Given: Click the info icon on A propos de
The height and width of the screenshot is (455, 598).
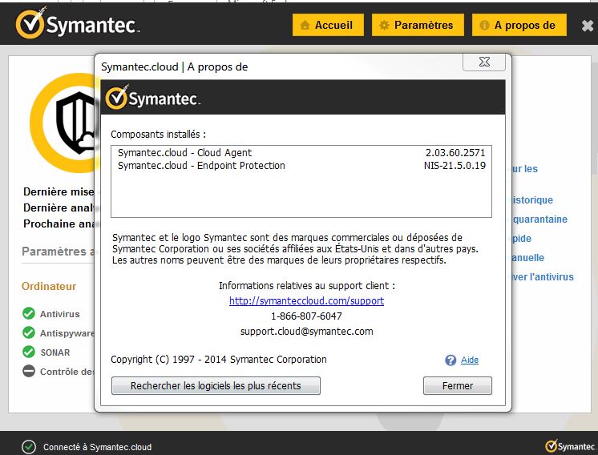Looking at the screenshot, I should coord(484,25).
